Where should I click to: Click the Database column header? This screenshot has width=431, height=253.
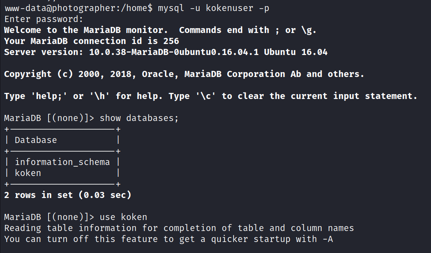(x=36, y=140)
